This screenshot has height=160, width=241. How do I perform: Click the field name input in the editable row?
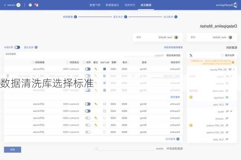click(x=165, y=76)
